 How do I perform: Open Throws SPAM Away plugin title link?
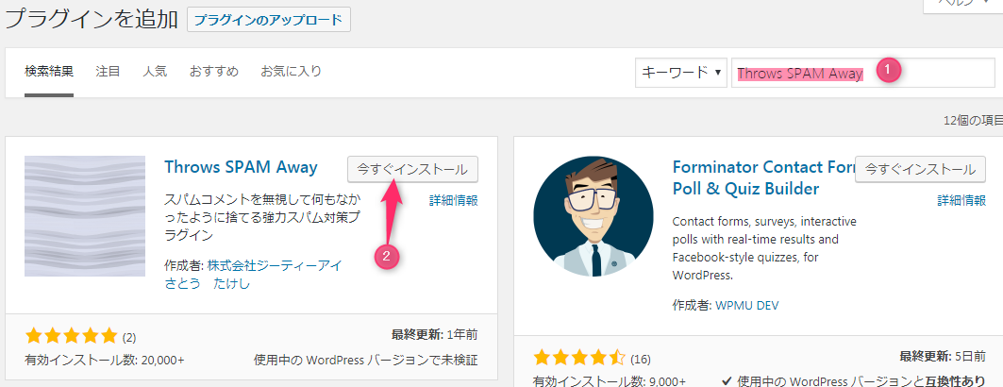point(242,167)
